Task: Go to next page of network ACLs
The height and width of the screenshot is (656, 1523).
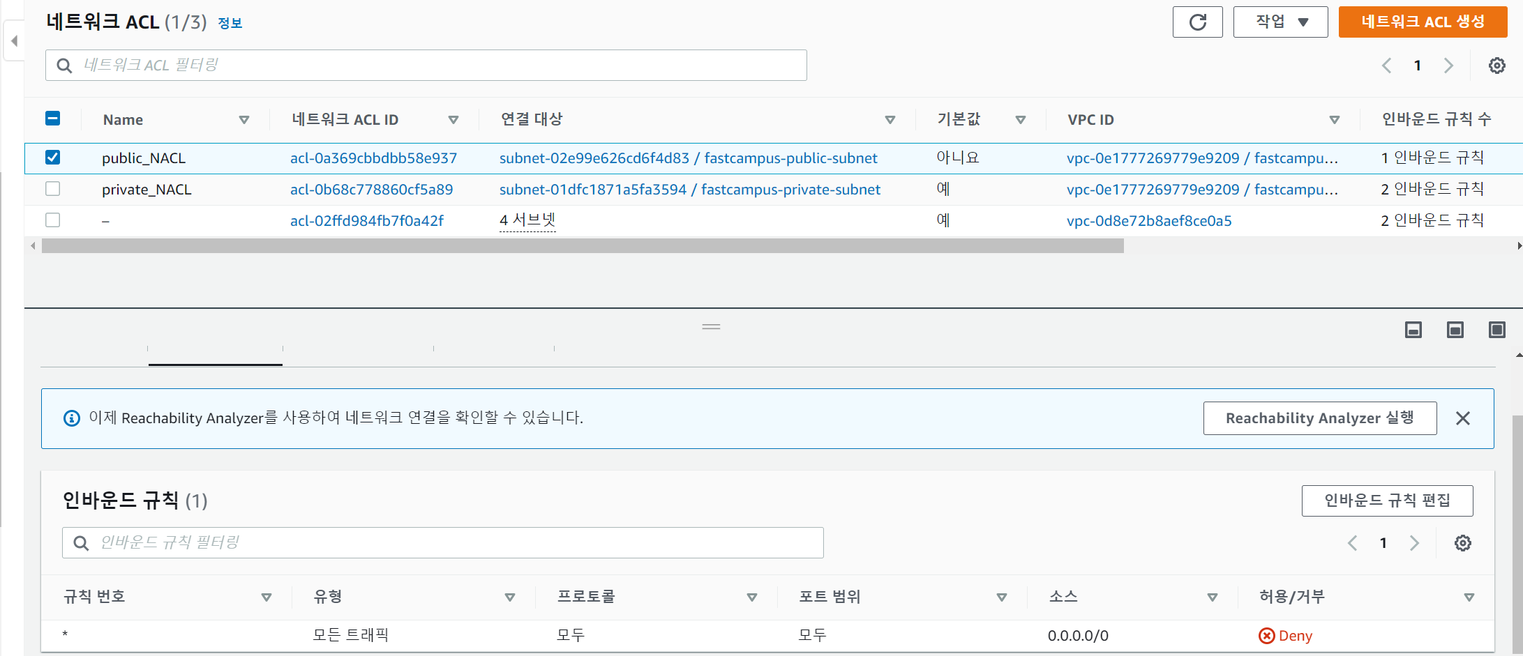Action: (x=1448, y=66)
